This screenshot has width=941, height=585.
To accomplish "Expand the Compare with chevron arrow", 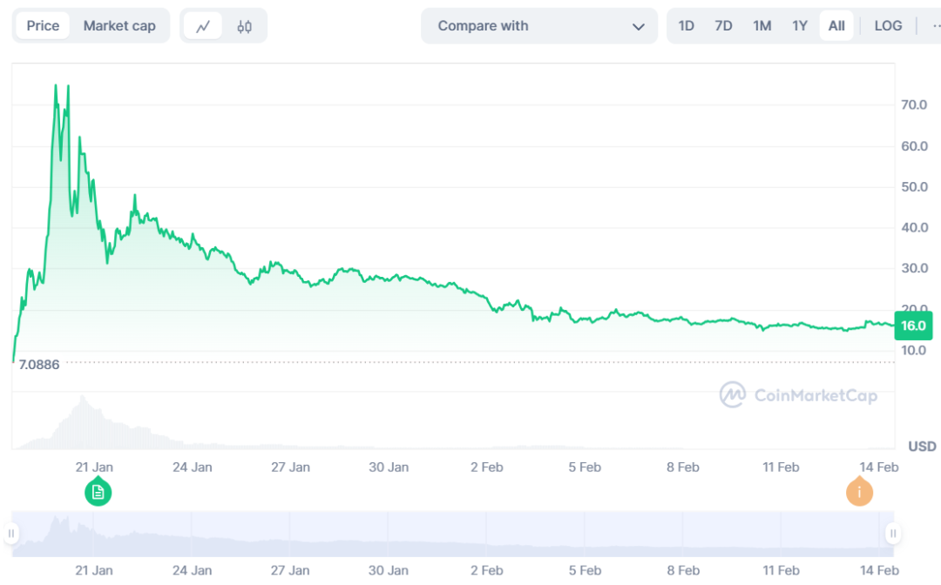I will [639, 27].
